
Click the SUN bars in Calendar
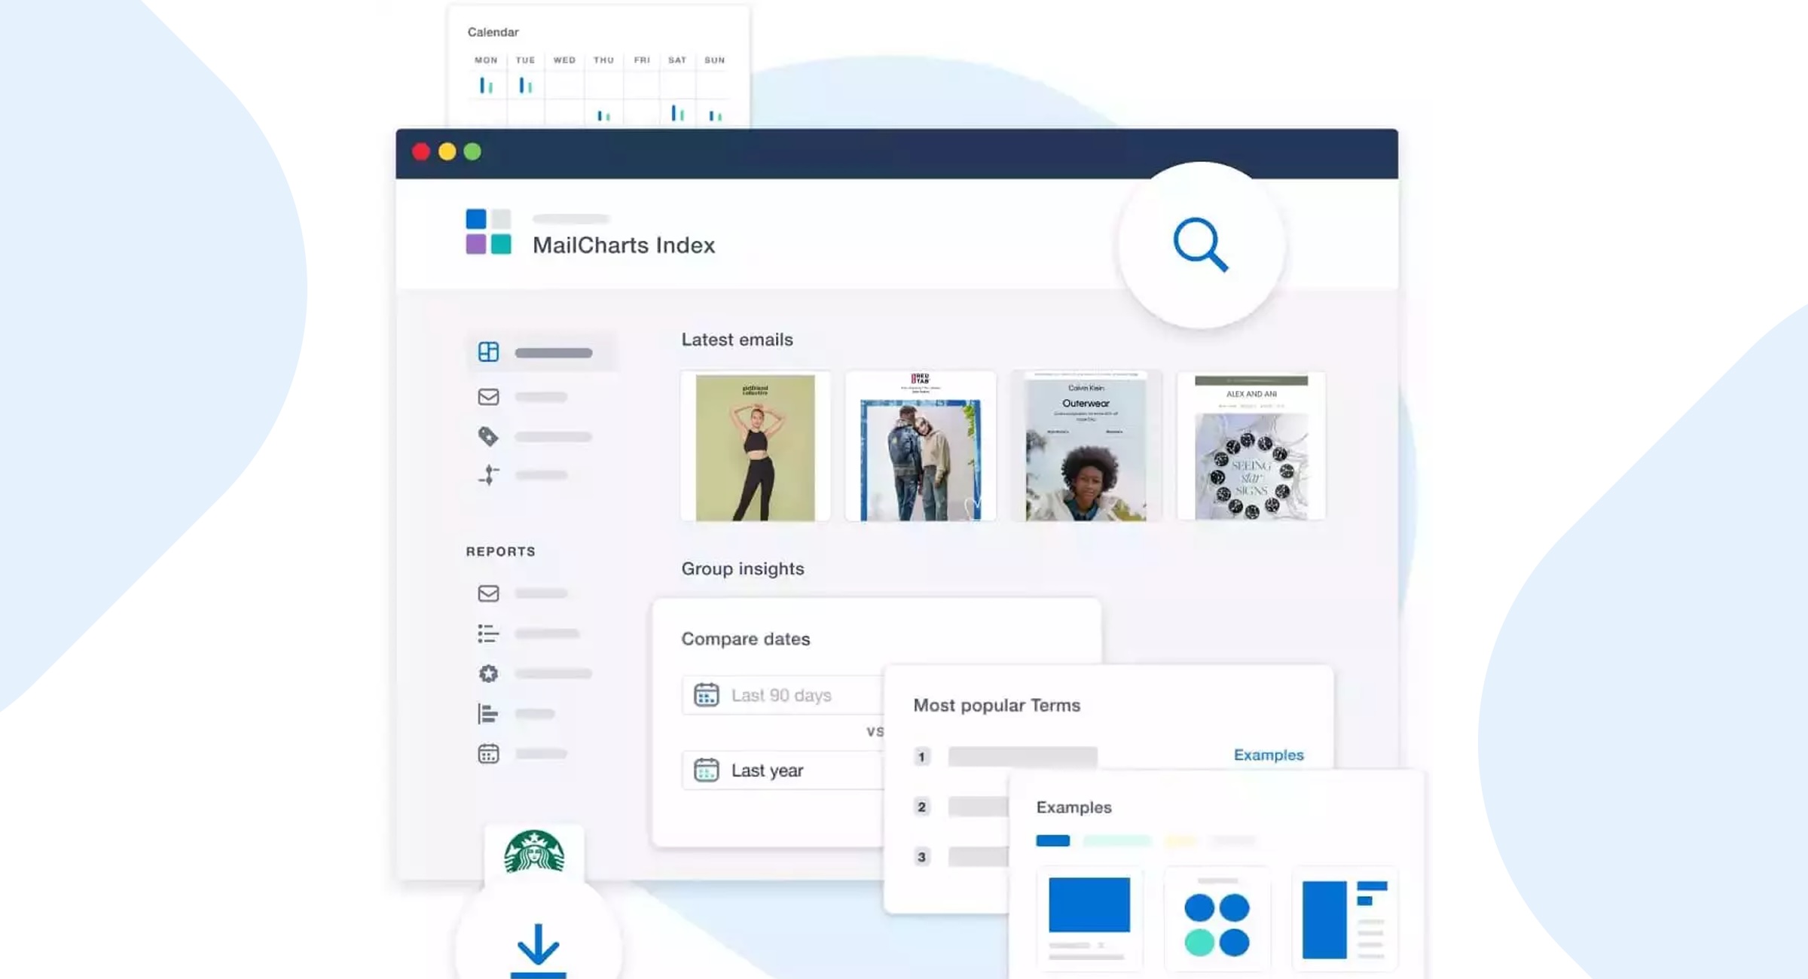(715, 115)
